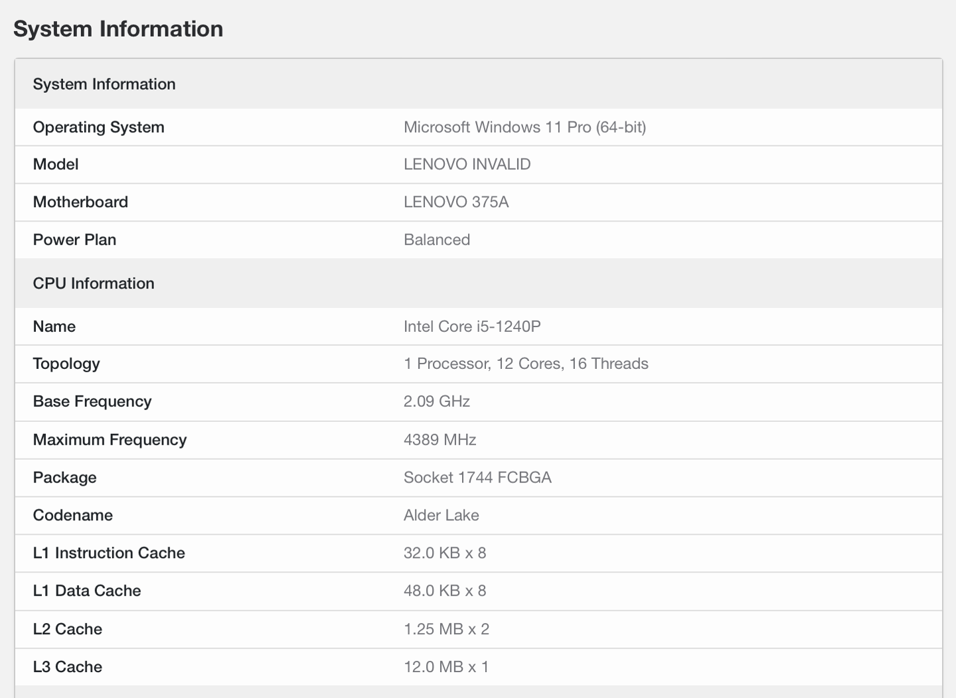956x698 pixels.
Task: Click the large System Information page heading
Action: point(118,29)
